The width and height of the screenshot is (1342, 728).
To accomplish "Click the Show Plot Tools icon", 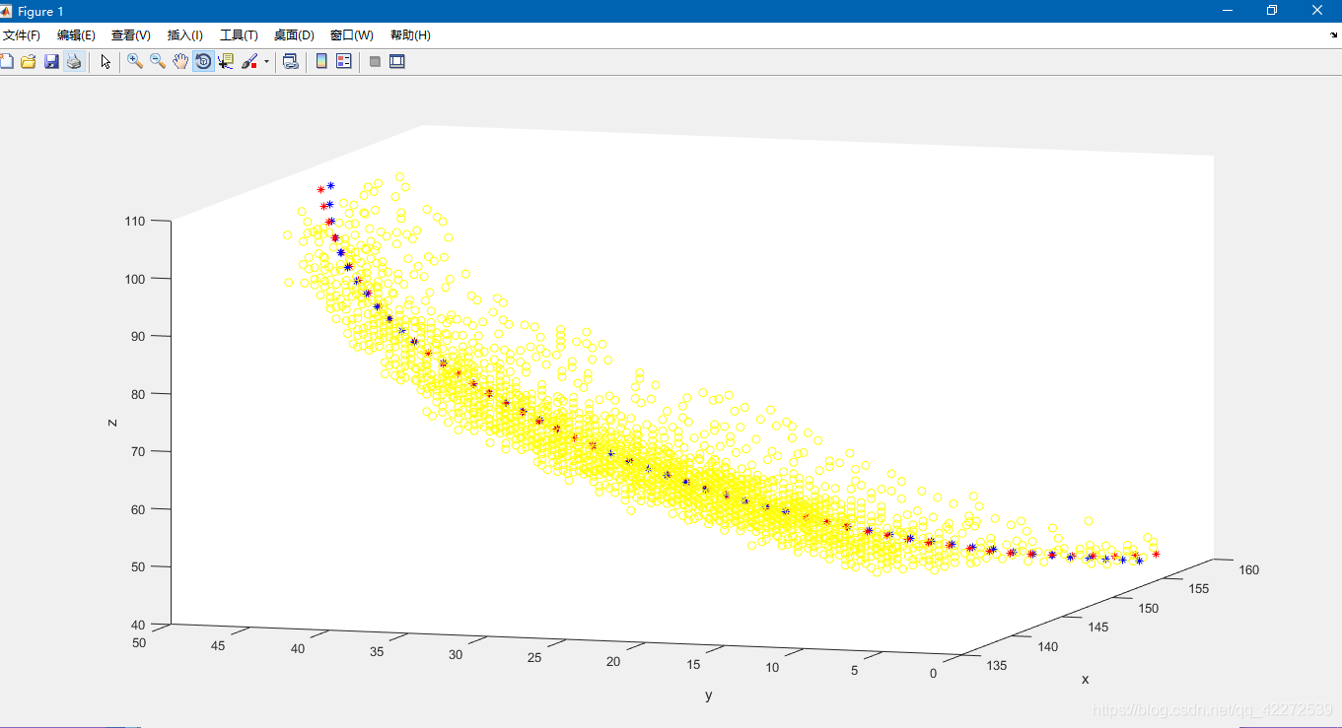I will [397, 61].
